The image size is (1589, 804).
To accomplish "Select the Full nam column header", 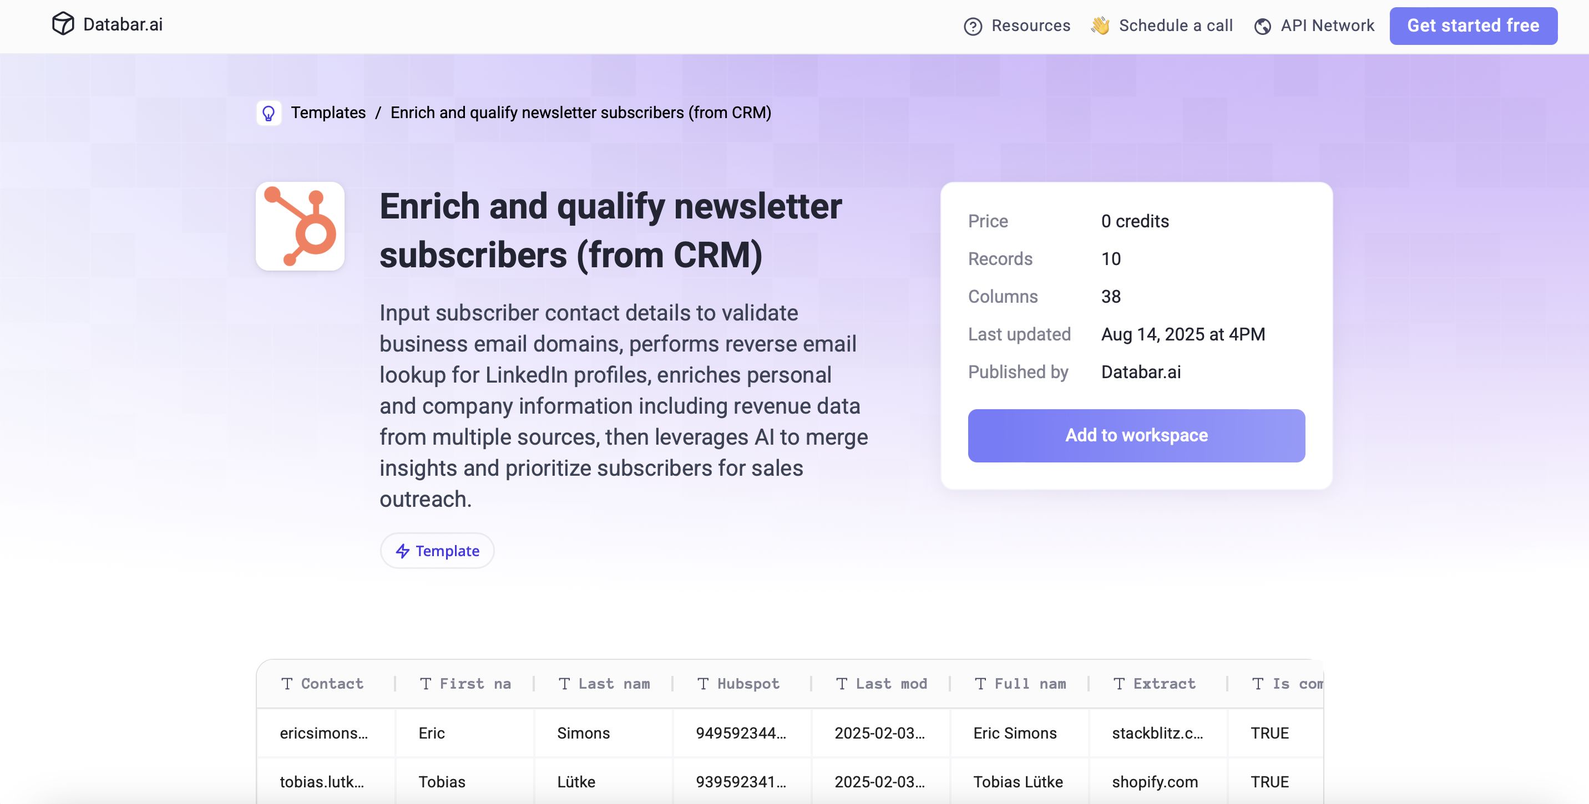I will click(x=1020, y=683).
